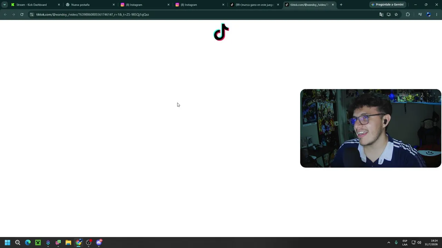Go back to the previous page
Image resolution: width=442 pixels, height=248 pixels.
tap(5, 14)
